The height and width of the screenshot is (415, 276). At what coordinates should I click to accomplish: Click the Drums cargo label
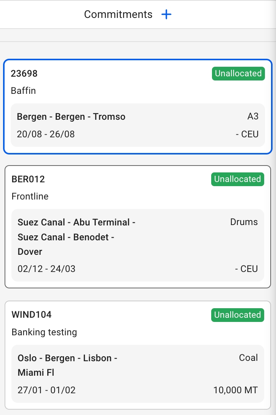tap(244, 222)
